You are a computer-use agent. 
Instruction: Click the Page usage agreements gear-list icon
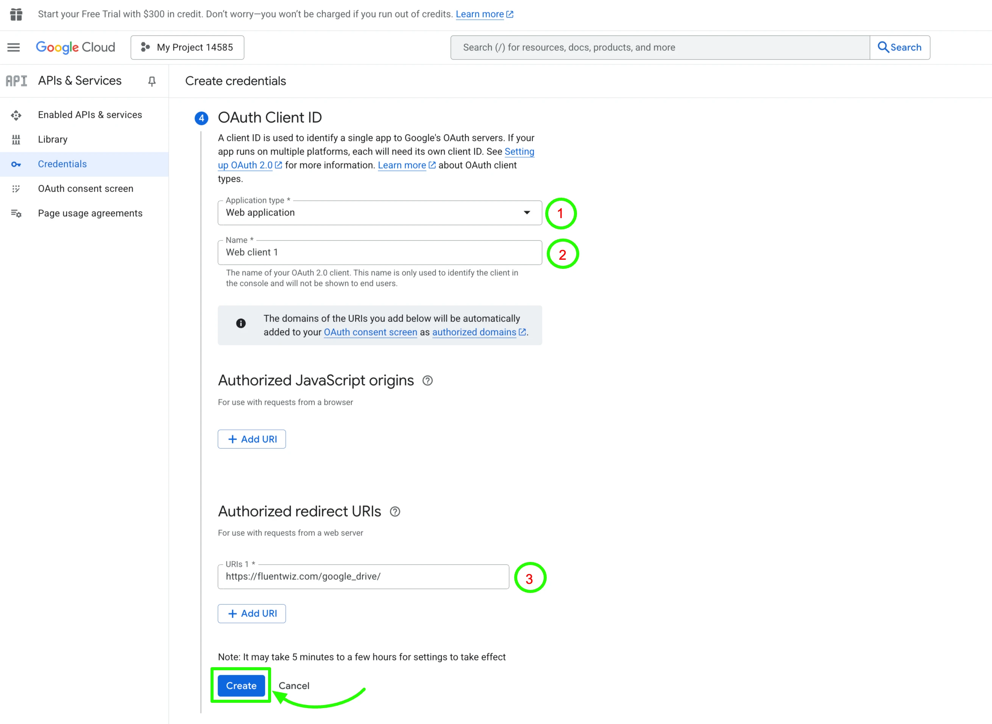click(x=16, y=214)
